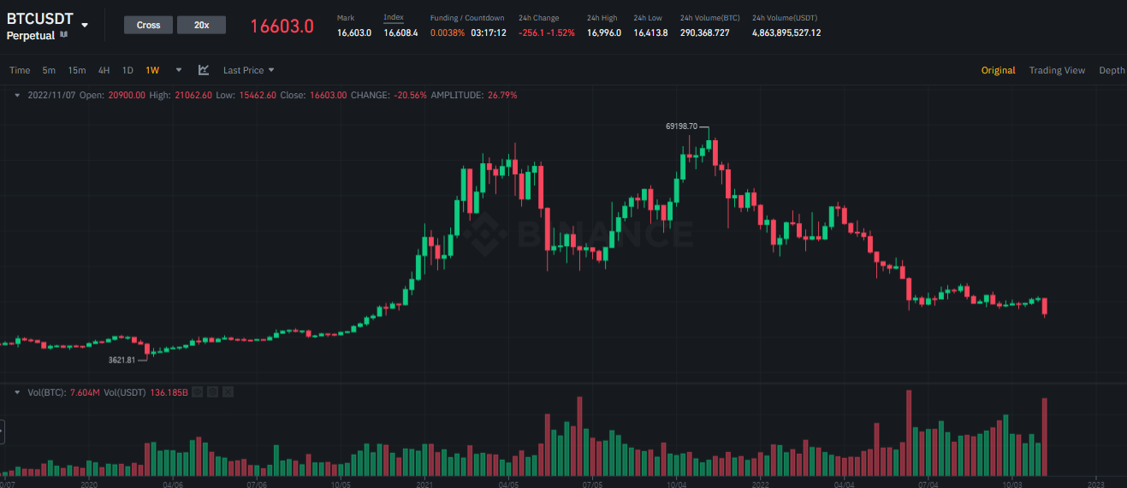Select the Time line chart interval
Viewport: 1127px width, 488px height.
[20, 70]
